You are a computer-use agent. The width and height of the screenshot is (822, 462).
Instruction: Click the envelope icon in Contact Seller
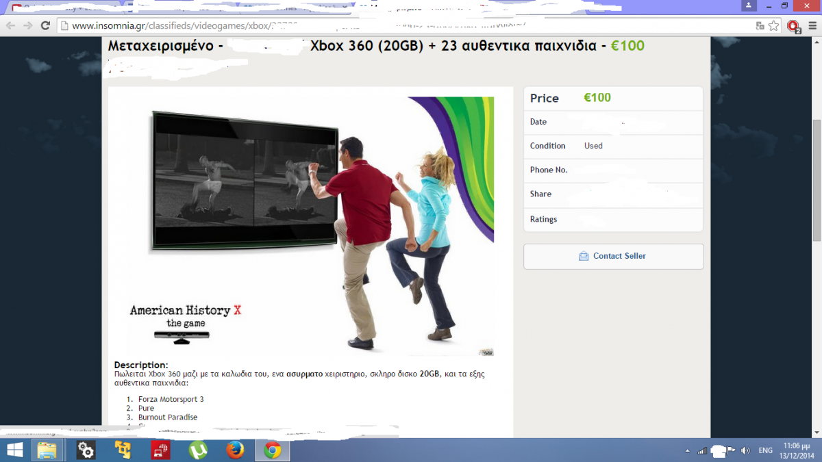click(x=584, y=256)
